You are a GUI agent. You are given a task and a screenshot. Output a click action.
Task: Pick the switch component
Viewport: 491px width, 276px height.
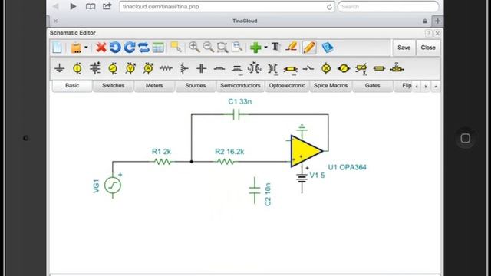coord(308,68)
